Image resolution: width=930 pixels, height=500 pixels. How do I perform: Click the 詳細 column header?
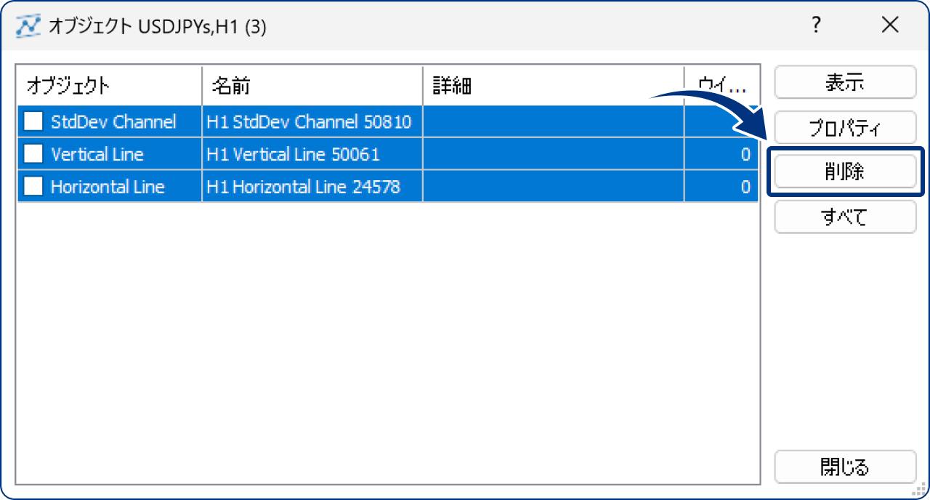(x=554, y=86)
